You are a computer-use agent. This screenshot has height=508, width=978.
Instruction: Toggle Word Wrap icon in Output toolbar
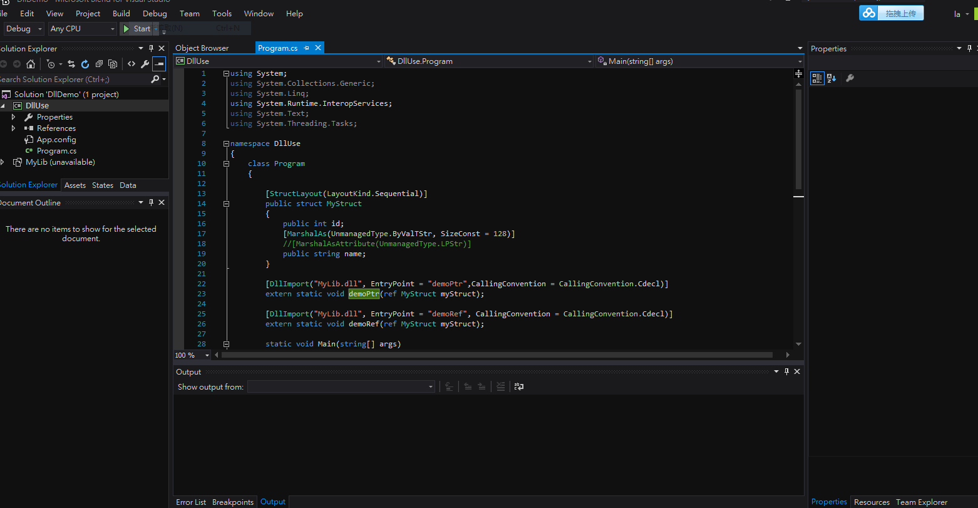coord(519,387)
